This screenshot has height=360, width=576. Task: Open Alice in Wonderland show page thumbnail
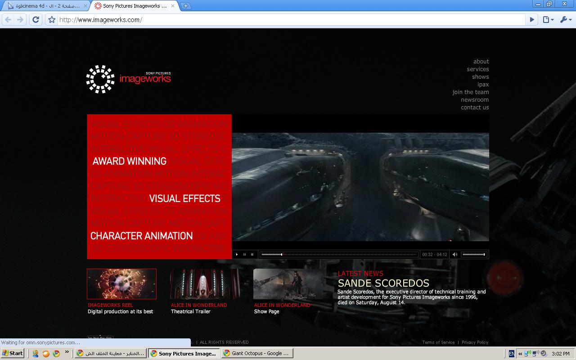[288, 284]
